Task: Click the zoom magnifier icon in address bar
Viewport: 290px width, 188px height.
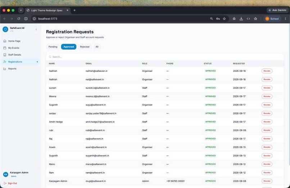Action: point(212,19)
